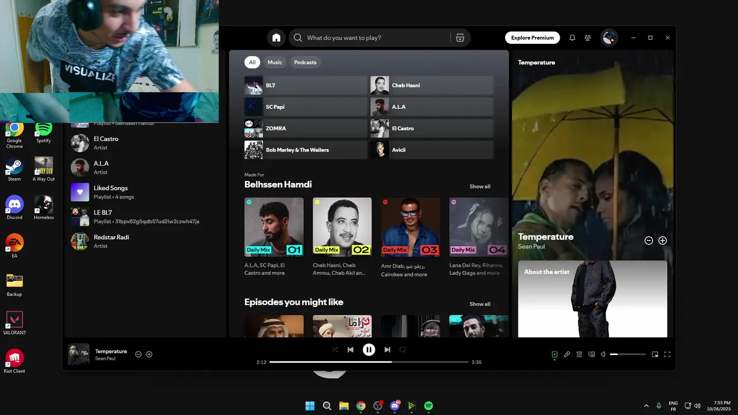Open Riot Client desktop shortcut
The width and height of the screenshot is (738, 415).
coord(14,361)
